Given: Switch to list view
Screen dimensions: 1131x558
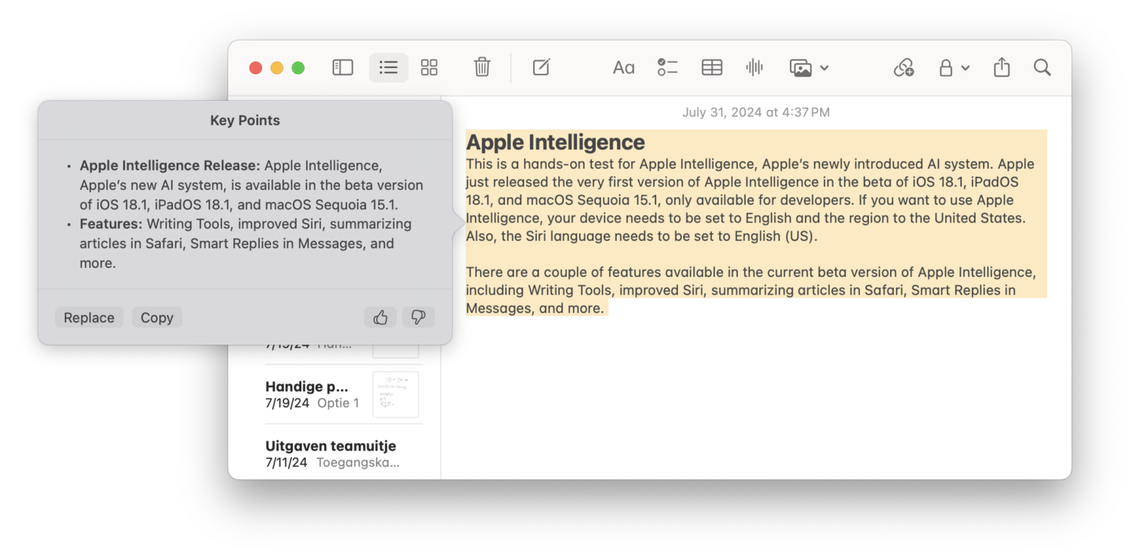Looking at the screenshot, I should pyautogui.click(x=388, y=67).
